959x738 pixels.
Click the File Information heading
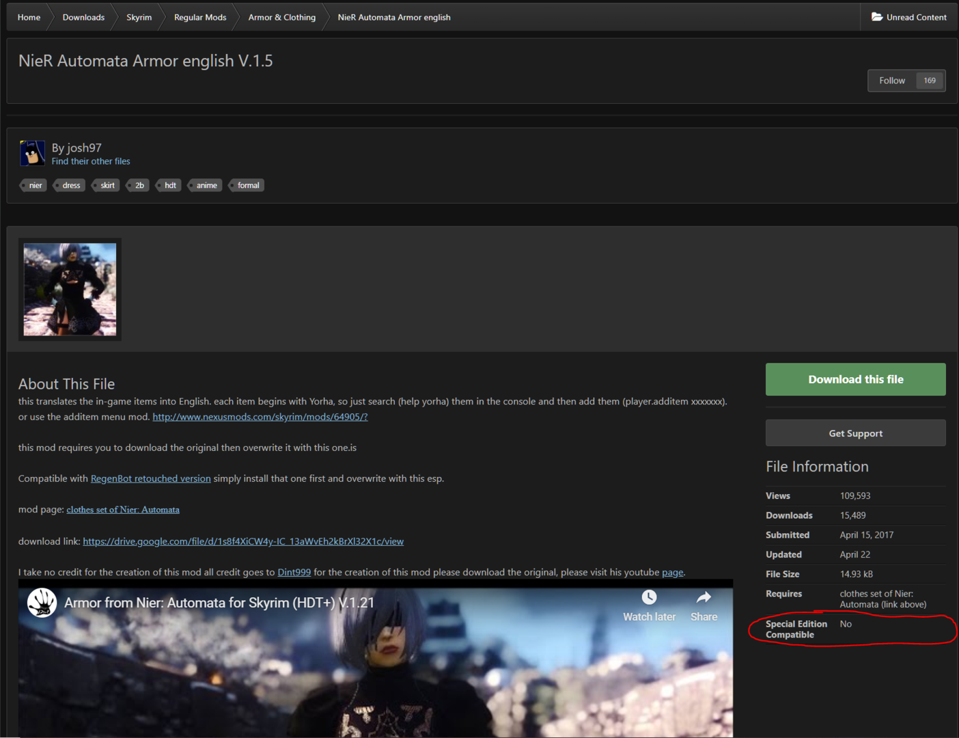coord(818,467)
